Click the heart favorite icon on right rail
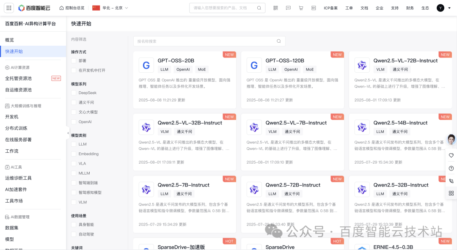The image size is (457, 250). 451,155
